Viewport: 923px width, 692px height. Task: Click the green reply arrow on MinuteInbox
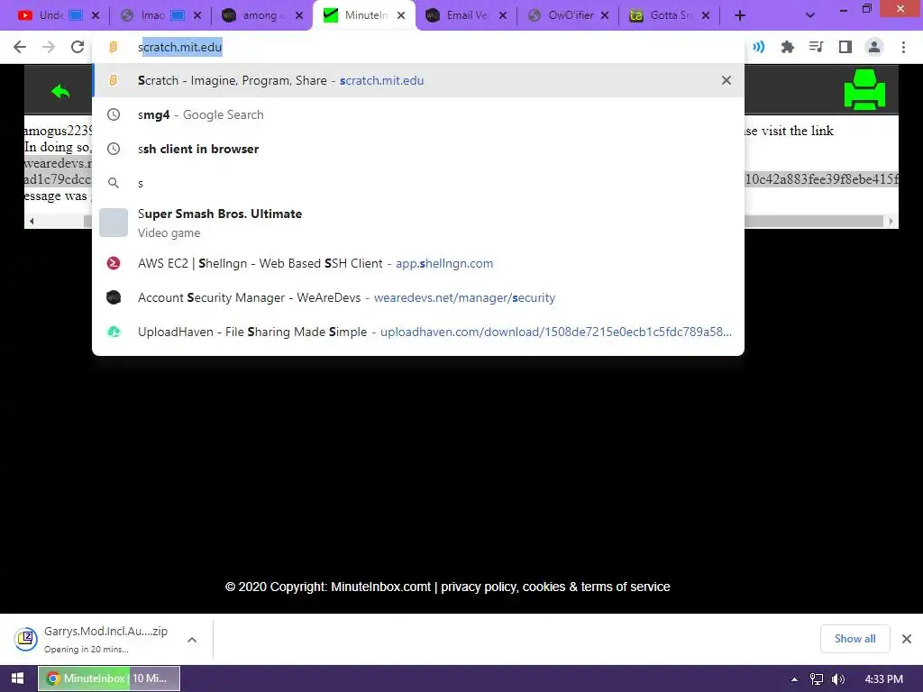[x=60, y=92]
